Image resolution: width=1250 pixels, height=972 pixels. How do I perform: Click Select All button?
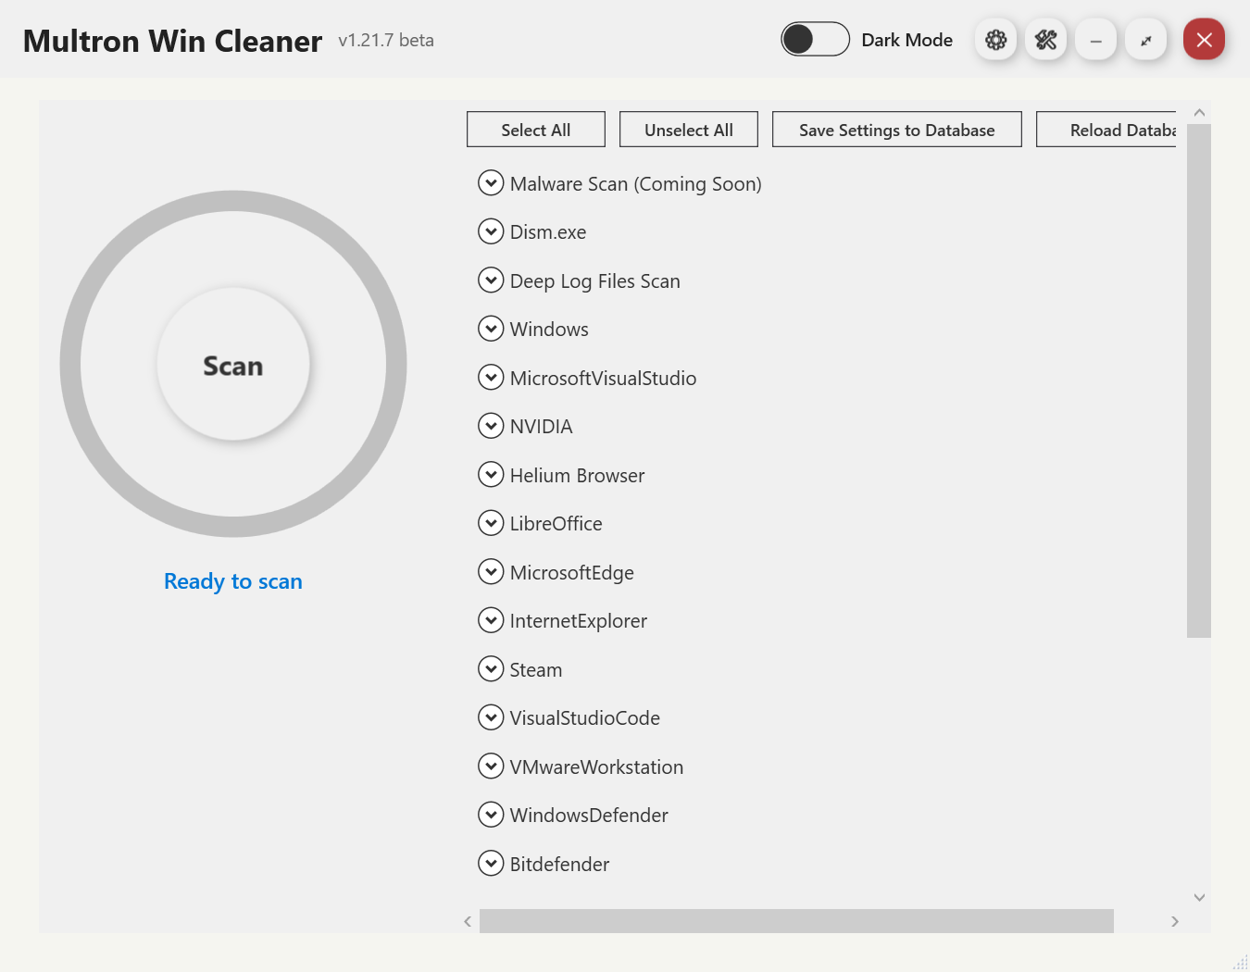click(x=536, y=130)
